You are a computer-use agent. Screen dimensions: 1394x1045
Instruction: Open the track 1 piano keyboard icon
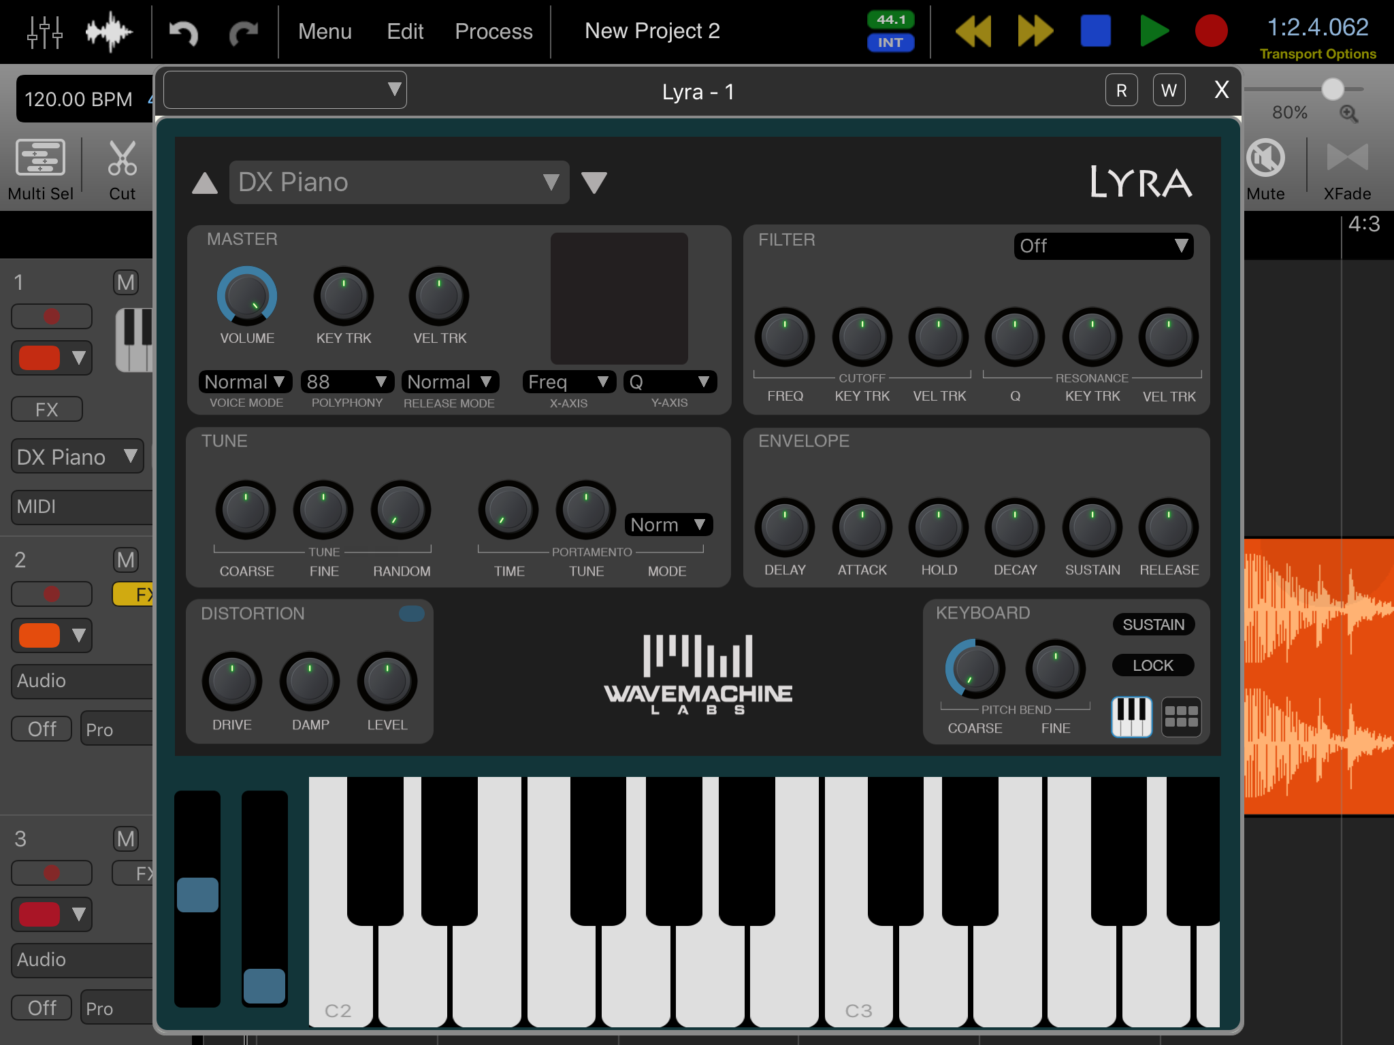tap(135, 339)
